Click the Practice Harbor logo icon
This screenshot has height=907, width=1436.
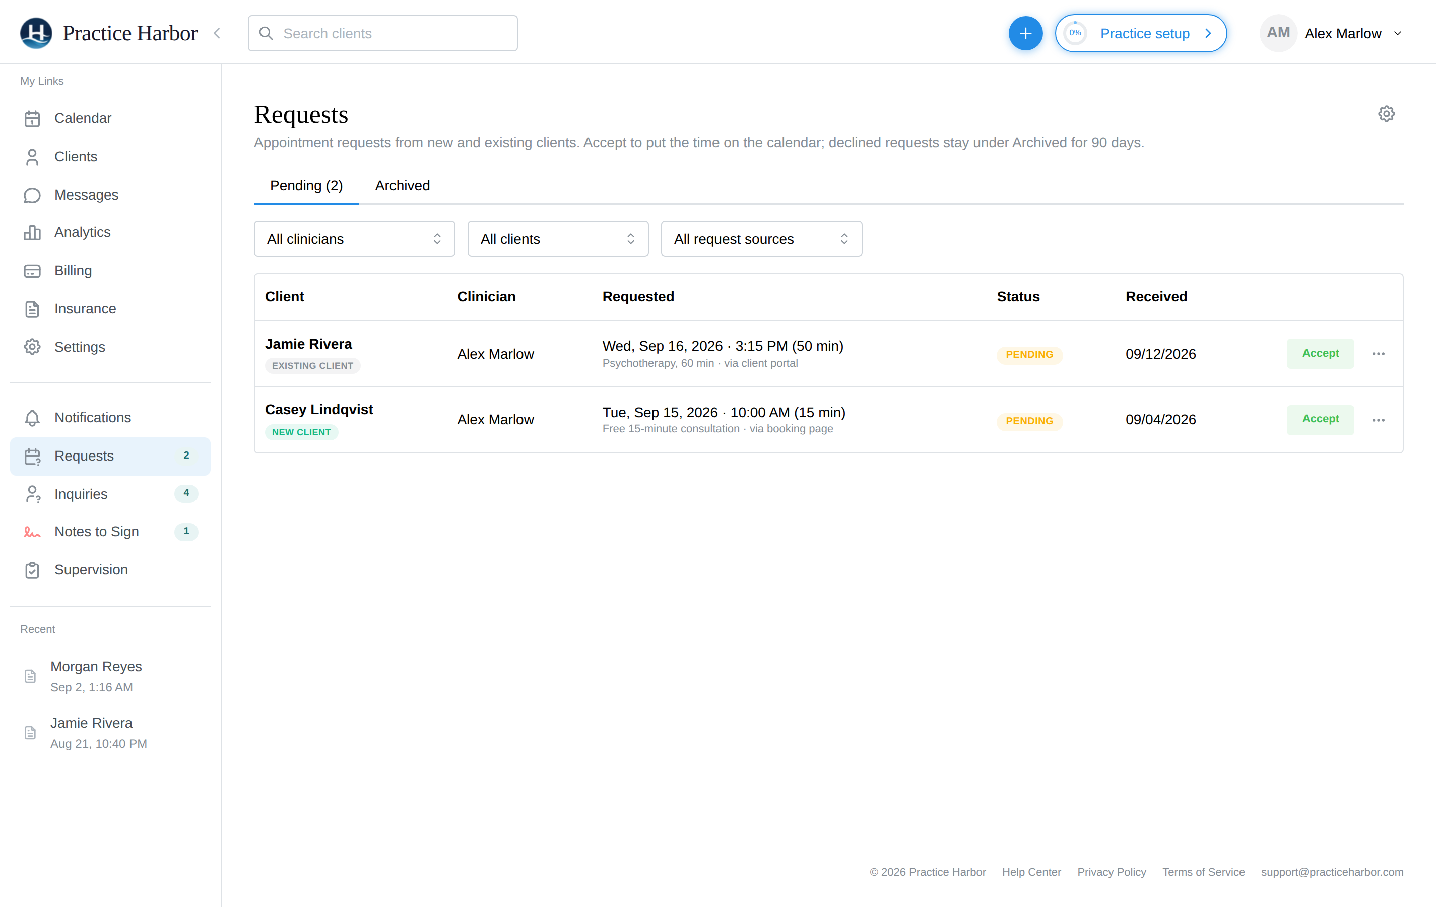tap(36, 33)
